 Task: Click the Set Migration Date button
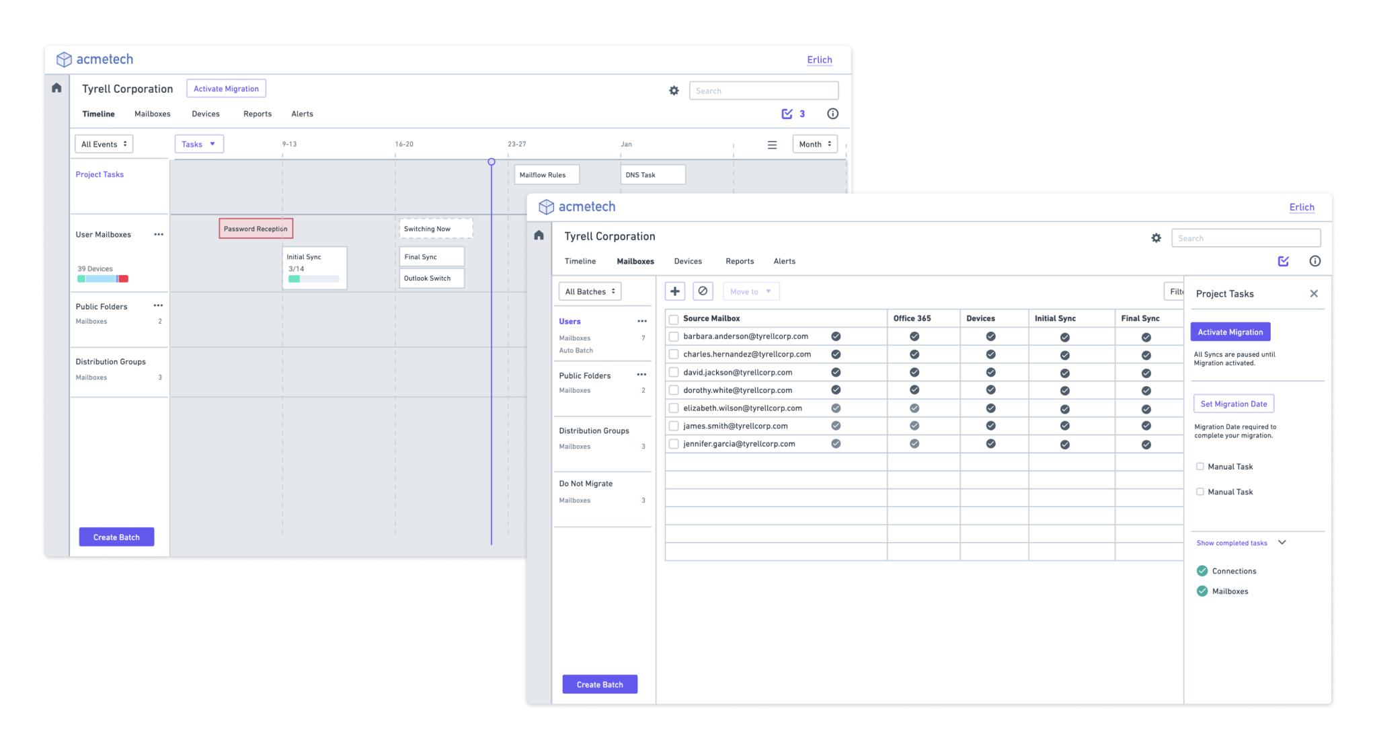coord(1233,404)
